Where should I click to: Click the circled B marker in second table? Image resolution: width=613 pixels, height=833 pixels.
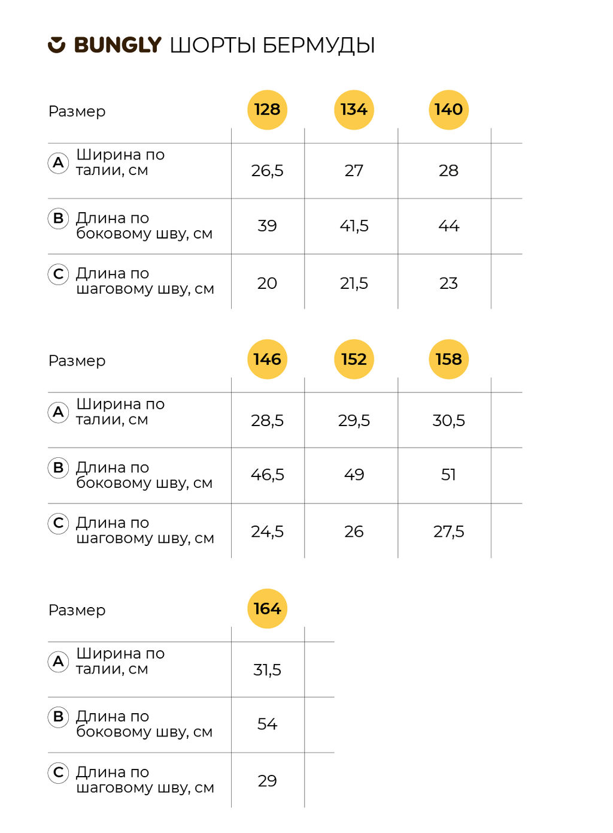(x=58, y=467)
